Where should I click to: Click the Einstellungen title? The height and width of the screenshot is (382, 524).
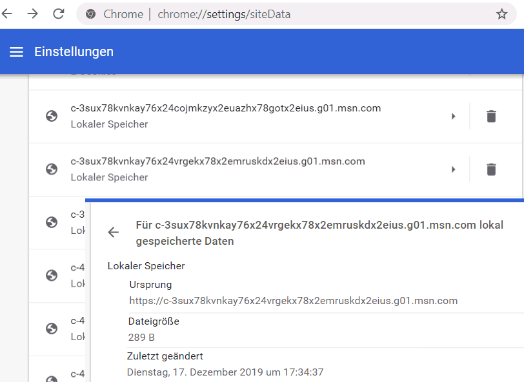[74, 52]
